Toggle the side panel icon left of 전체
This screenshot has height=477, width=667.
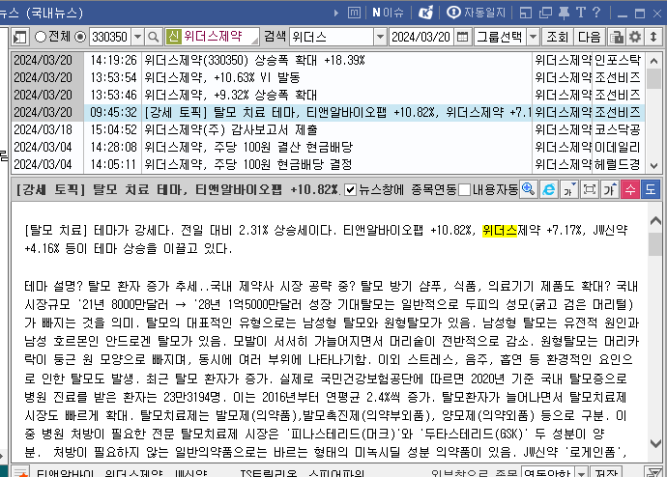pyautogui.click(x=20, y=38)
